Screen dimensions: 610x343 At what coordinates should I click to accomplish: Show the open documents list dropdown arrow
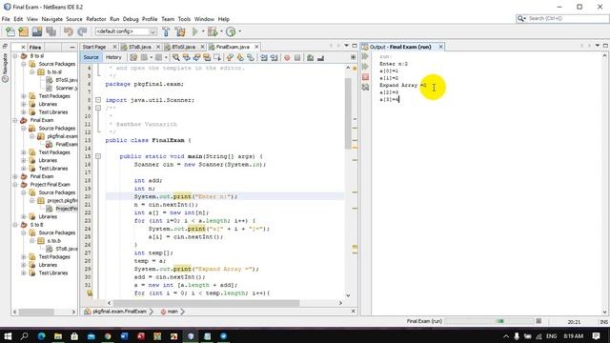(346, 46)
